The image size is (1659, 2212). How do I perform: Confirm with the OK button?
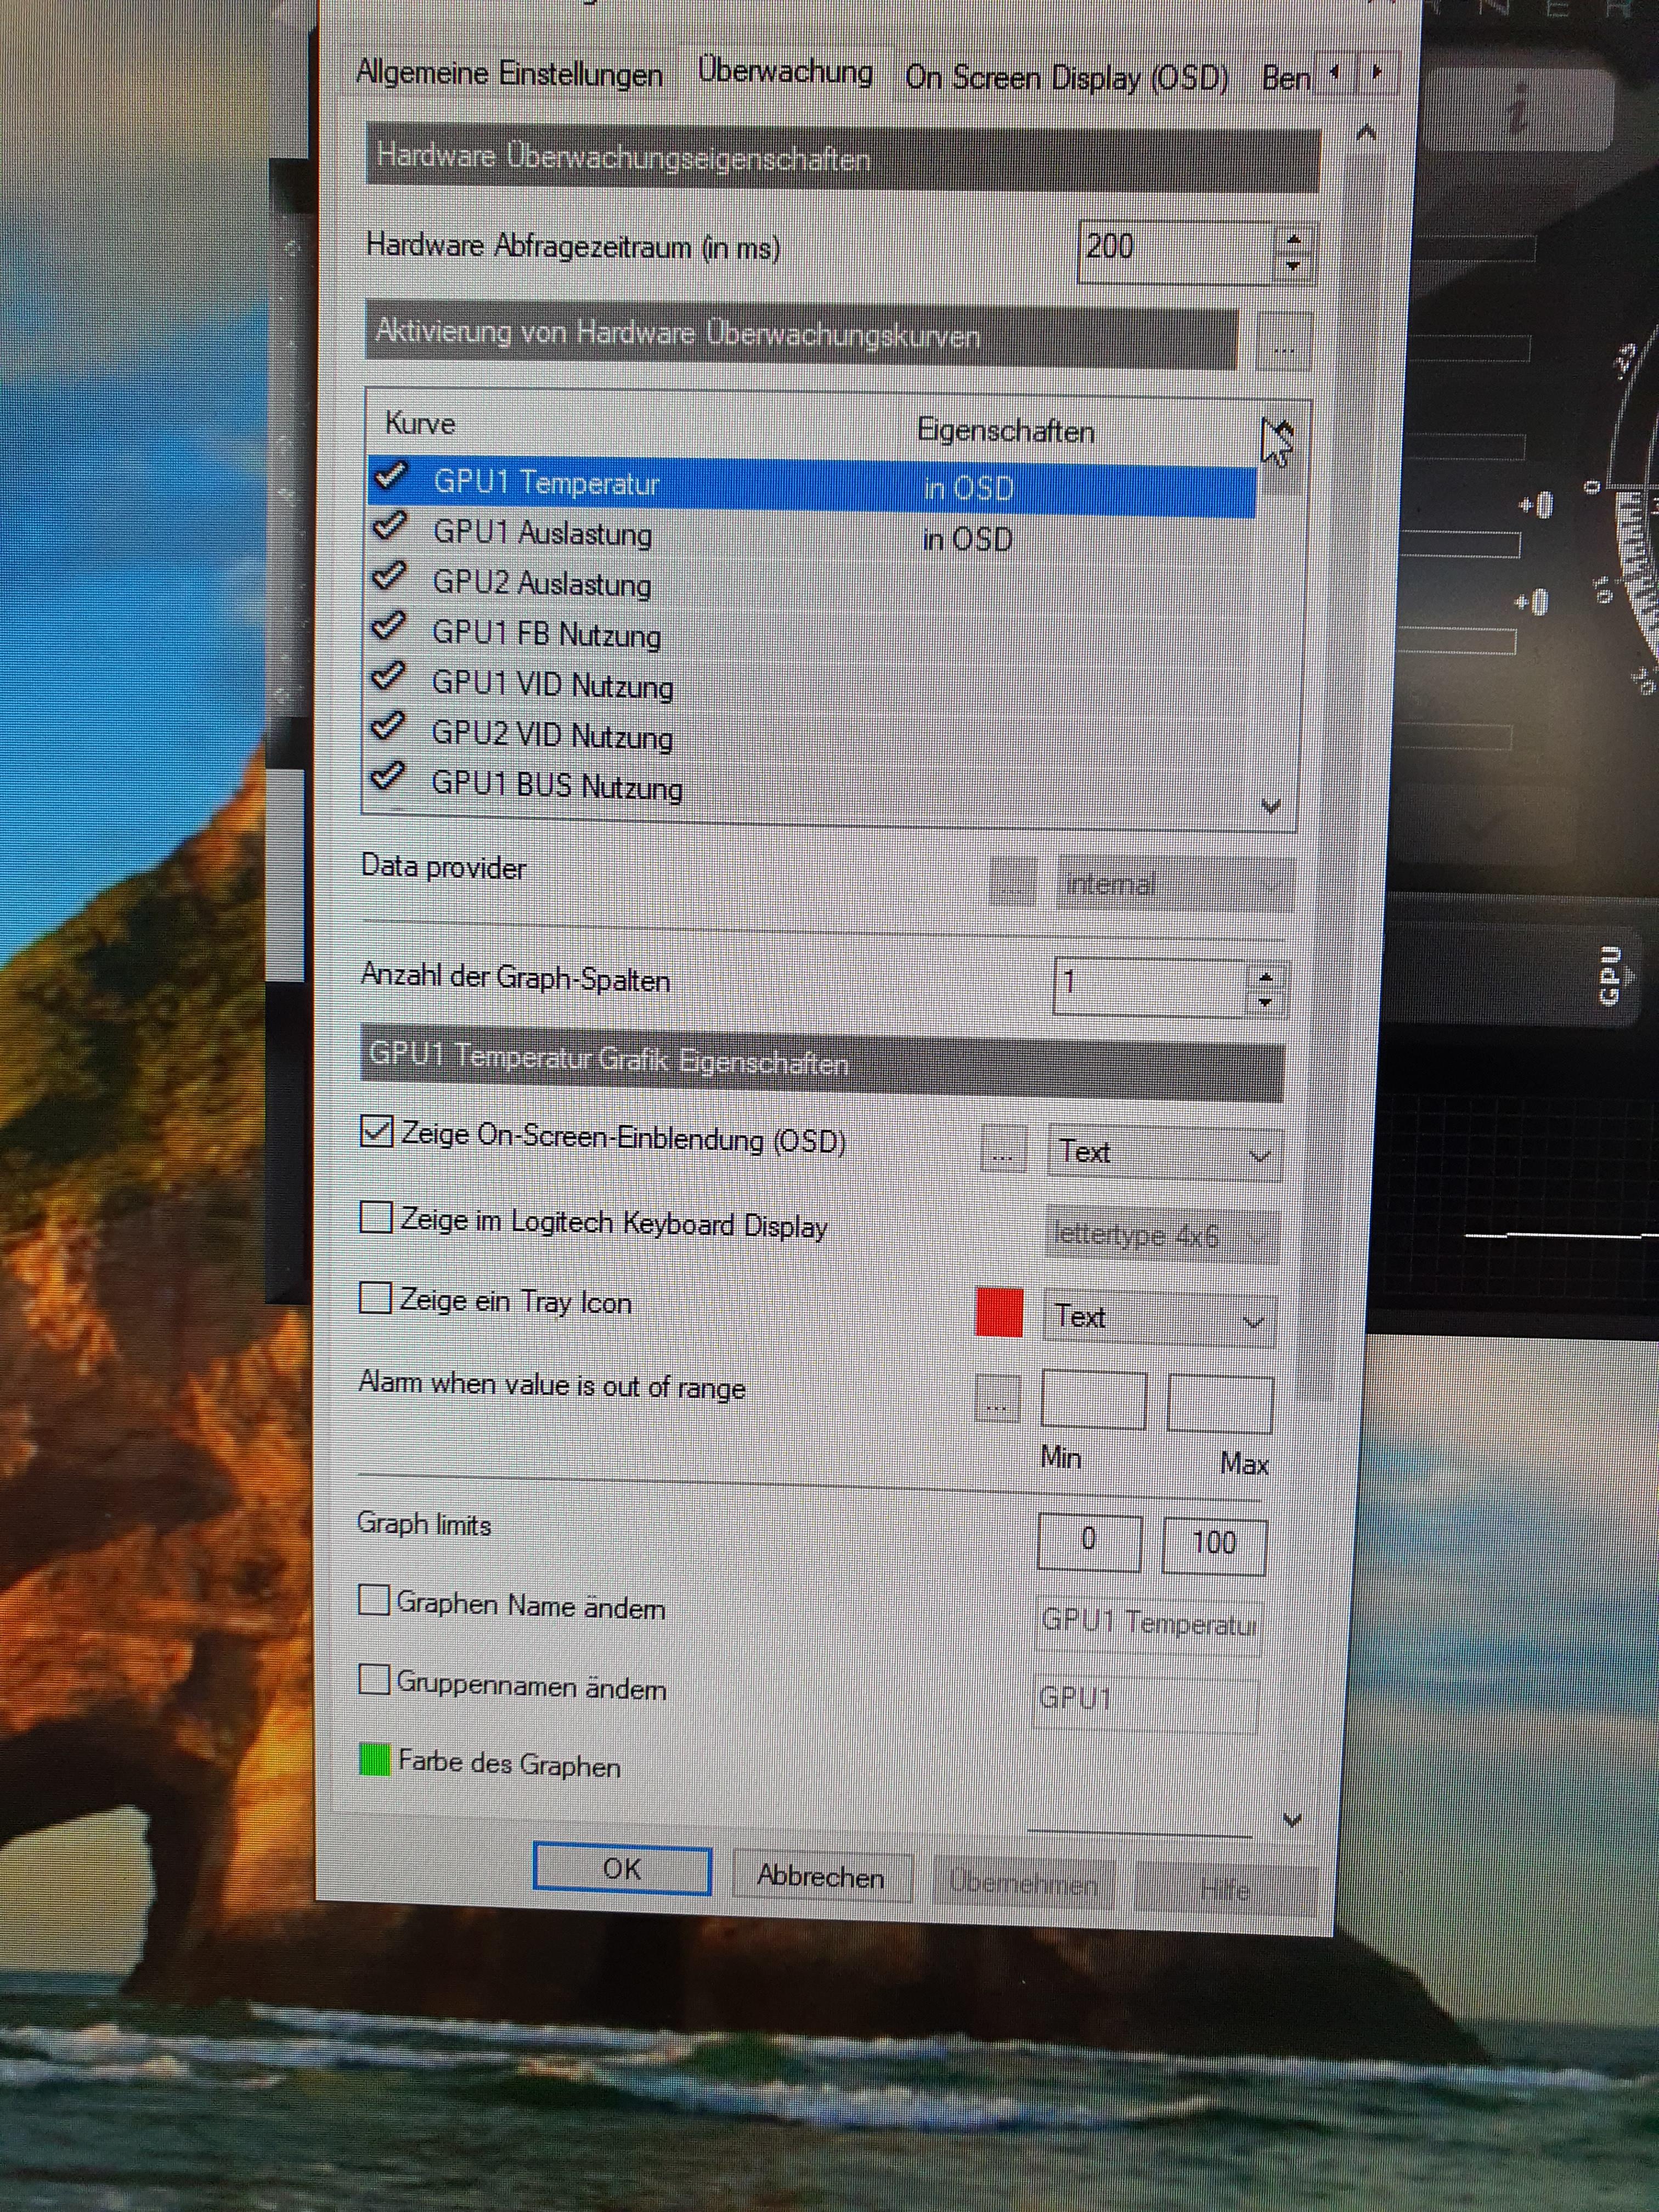click(x=622, y=1869)
